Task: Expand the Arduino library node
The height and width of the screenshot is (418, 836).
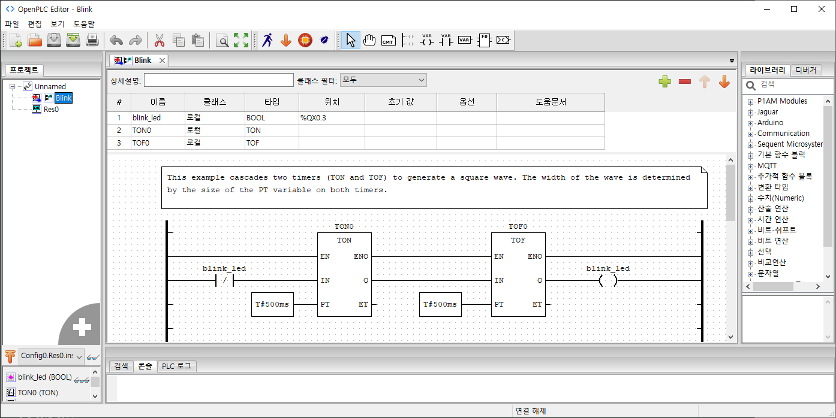Action: pos(750,123)
